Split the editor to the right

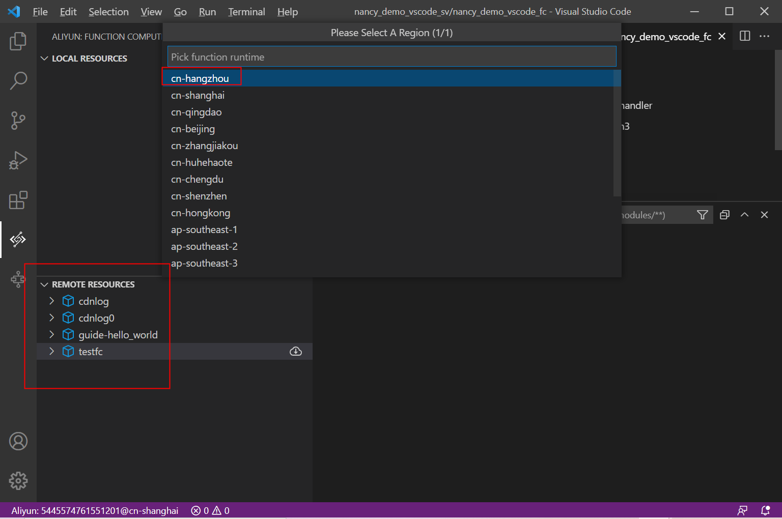pos(745,36)
